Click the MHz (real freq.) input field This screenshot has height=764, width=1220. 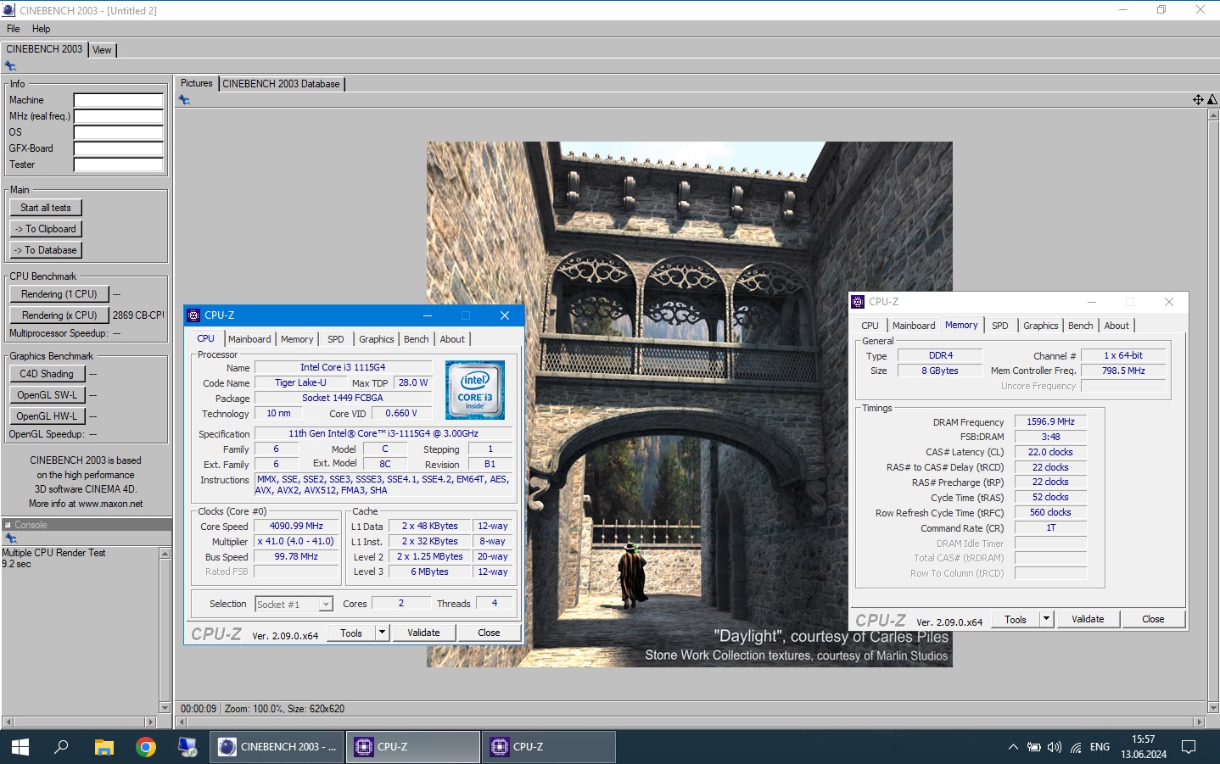[x=119, y=116]
